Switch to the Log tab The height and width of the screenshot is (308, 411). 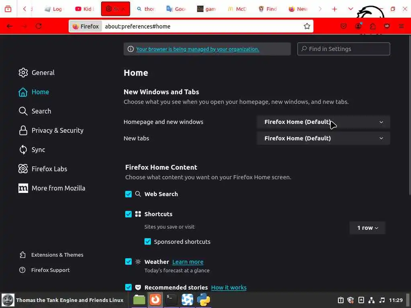click(x=53, y=9)
